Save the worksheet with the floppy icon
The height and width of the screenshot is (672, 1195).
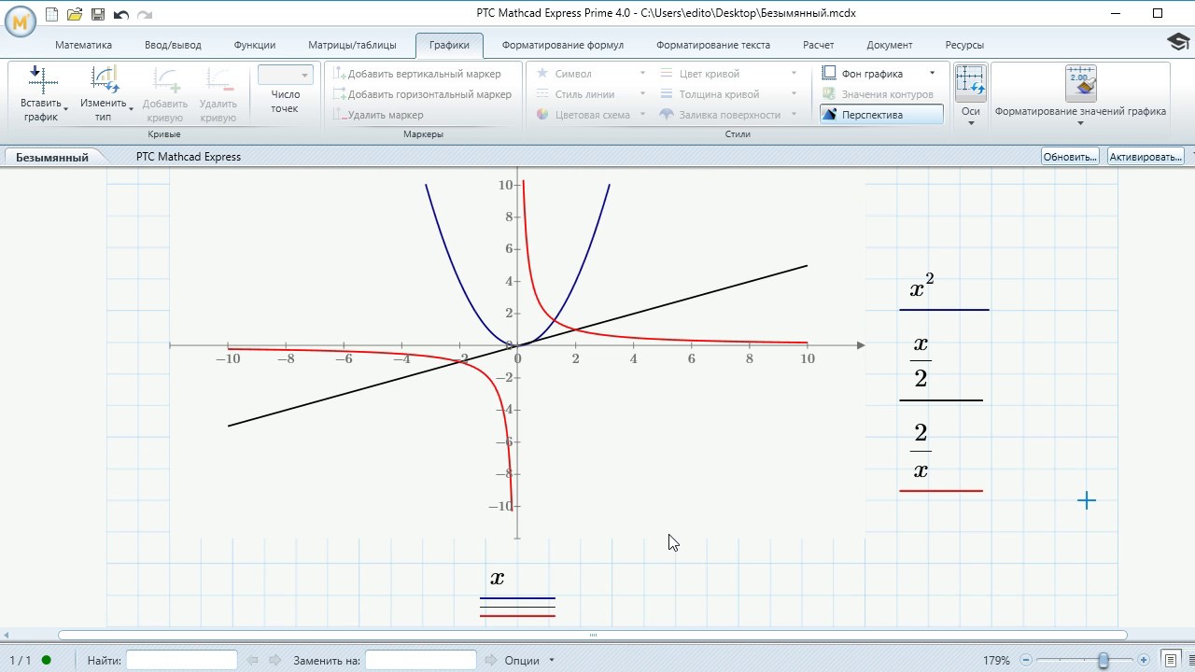tap(98, 14)
